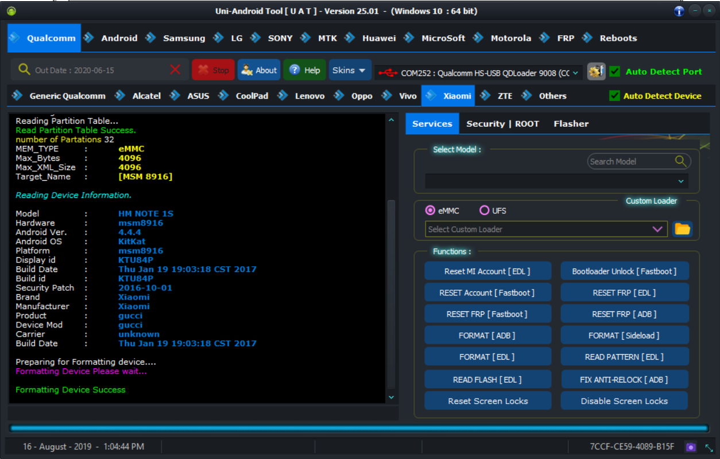Image resolution: width=720 pixels, height=459 pixels.
Task: Click the log scroll-down arrow
Action: pyautogui.click(x=392, y=397)
